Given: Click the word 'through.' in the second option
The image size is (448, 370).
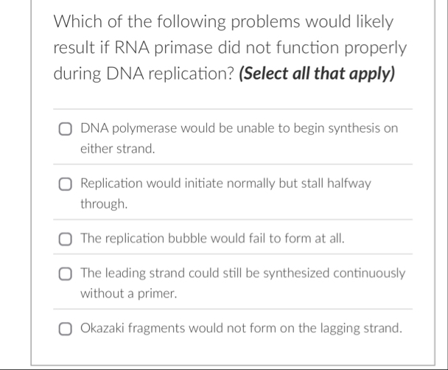Looking at the screenshot, I should coord(104,204).
